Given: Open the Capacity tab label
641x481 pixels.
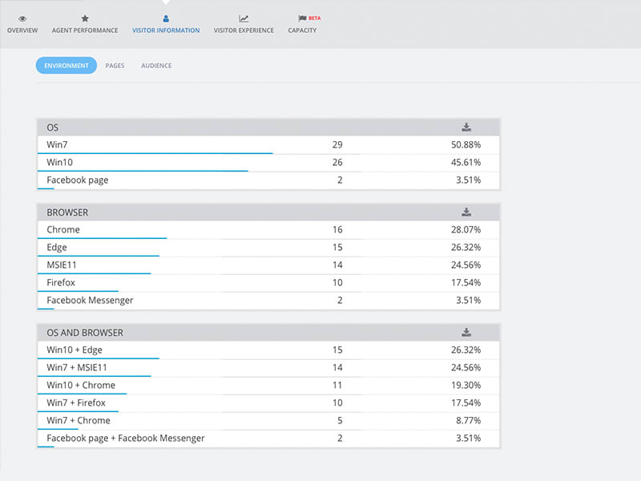Looking at the screenshot, I should 302,30.
